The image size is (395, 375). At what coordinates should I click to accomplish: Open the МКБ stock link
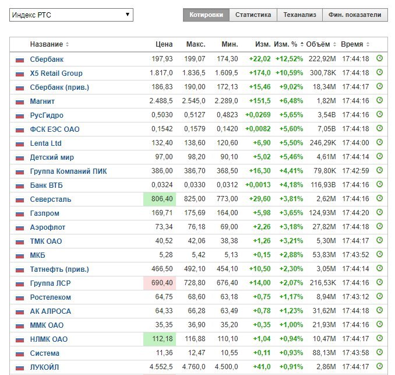(x=37, y=255)
